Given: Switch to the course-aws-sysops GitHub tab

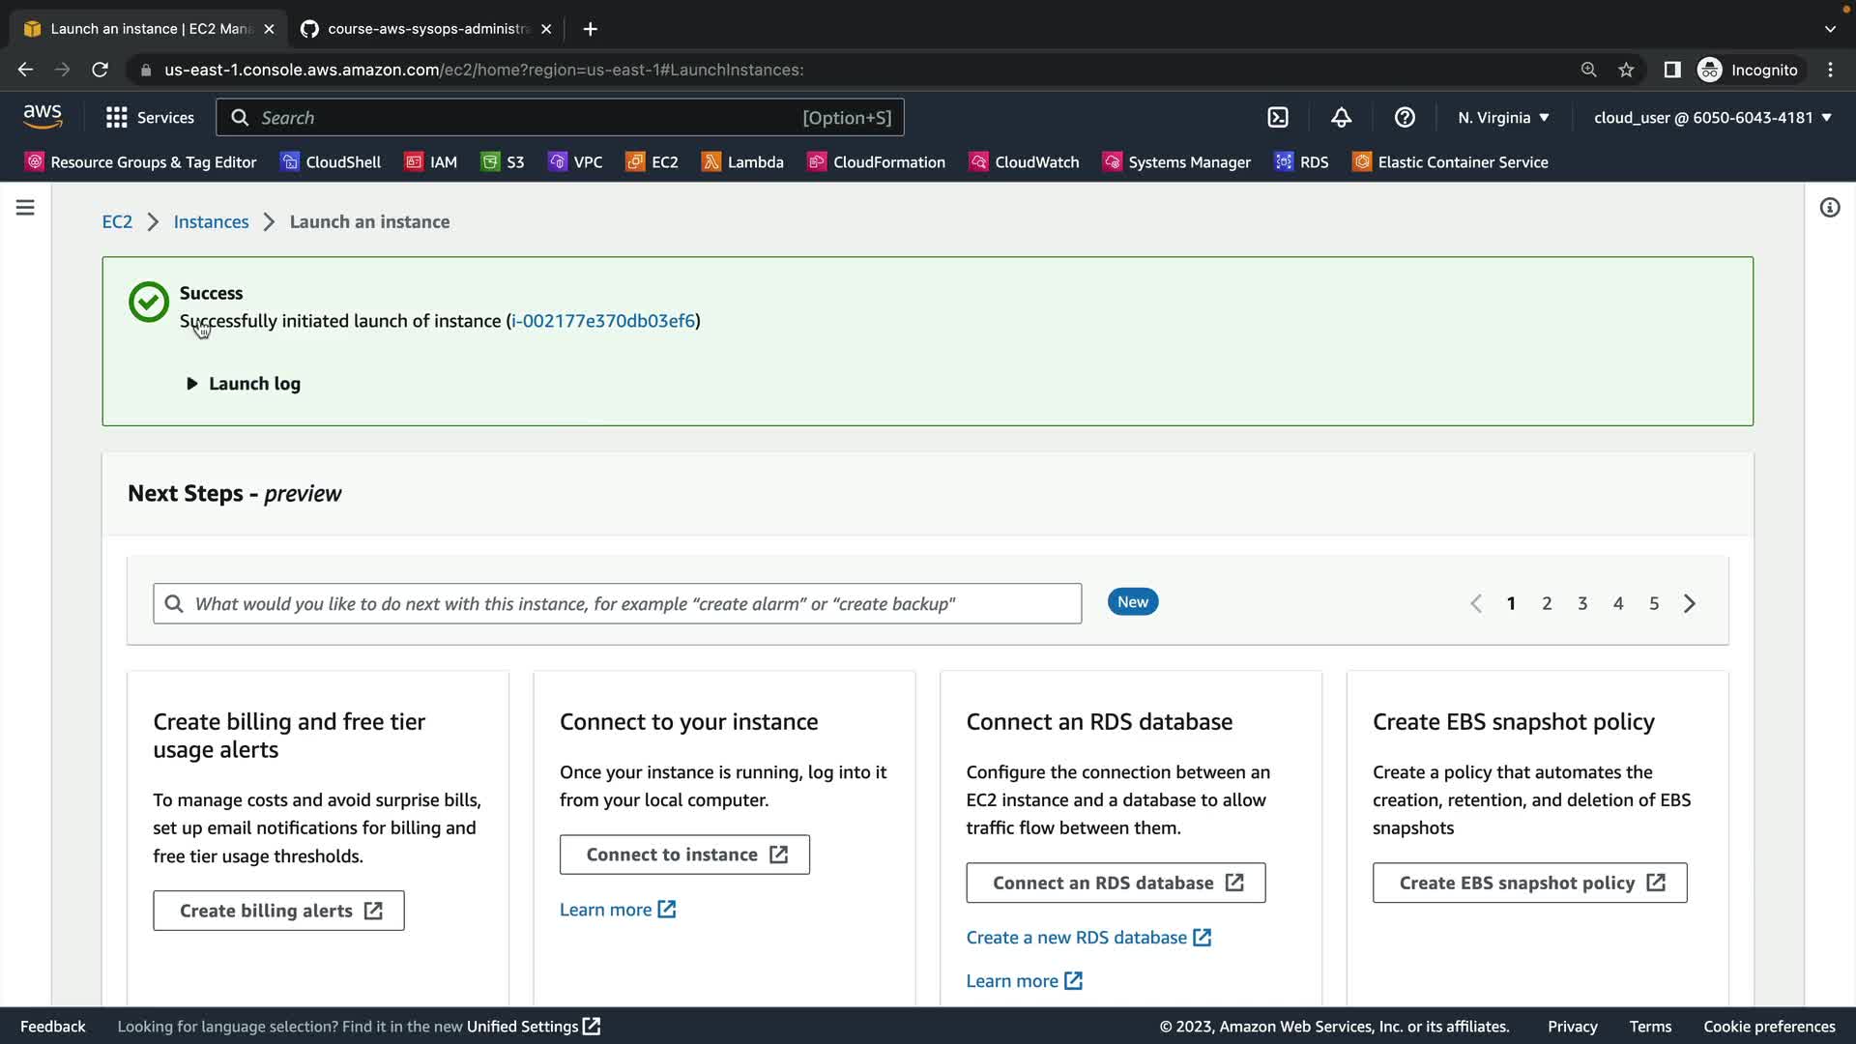Looking at the screenshot, I should 425,29.
